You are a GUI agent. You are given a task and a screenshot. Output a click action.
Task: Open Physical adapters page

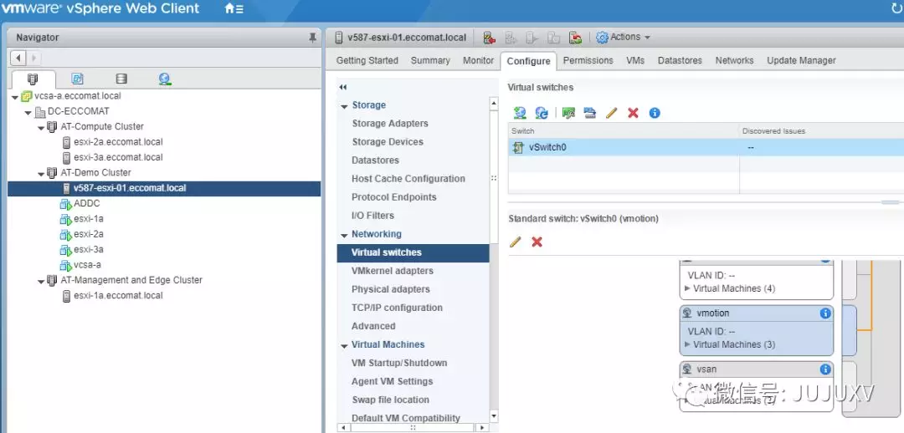tap(390, 289)
